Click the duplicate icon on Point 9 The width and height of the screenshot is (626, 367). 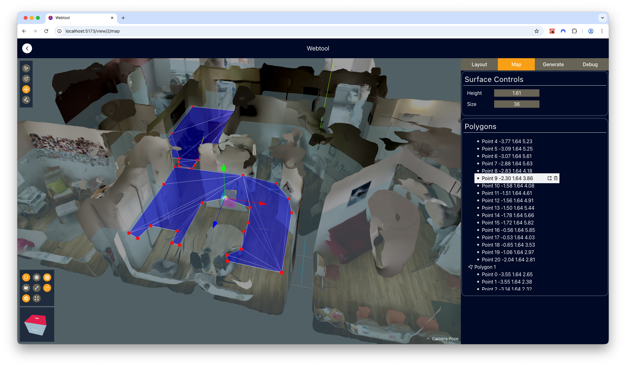click(549, 178)
